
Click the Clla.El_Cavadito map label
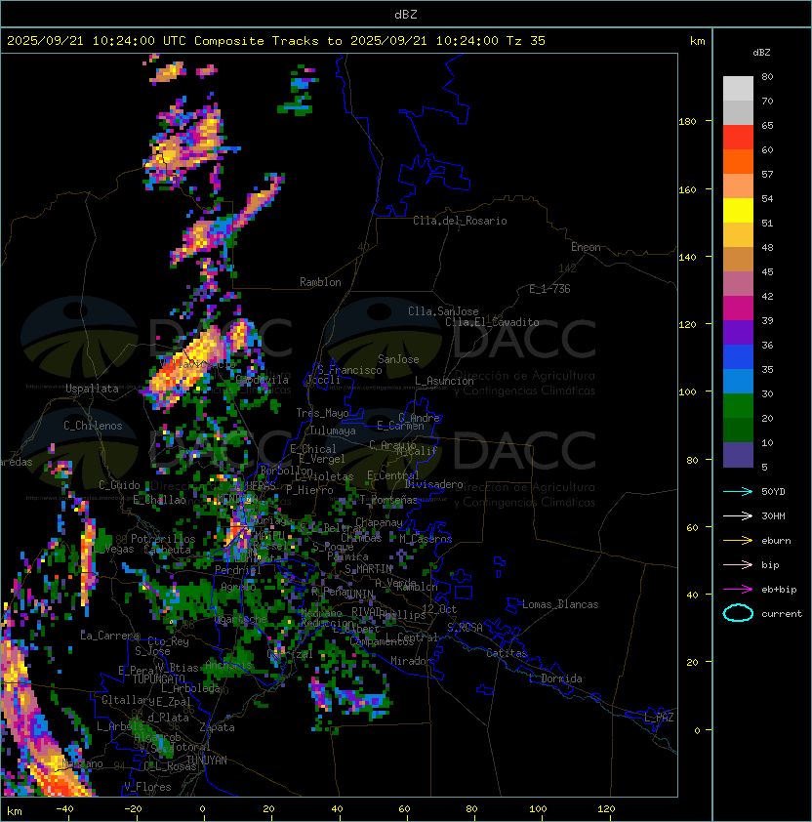coord(492,322)
